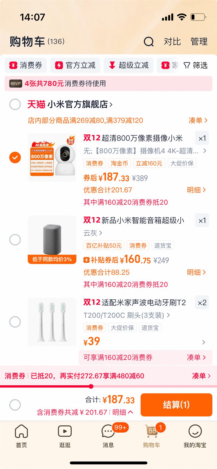Image resolution: width=217 pixels, height=469 pixels.
Task: Open the 筛选 filter funnel icon
Action: pos(187,66)
